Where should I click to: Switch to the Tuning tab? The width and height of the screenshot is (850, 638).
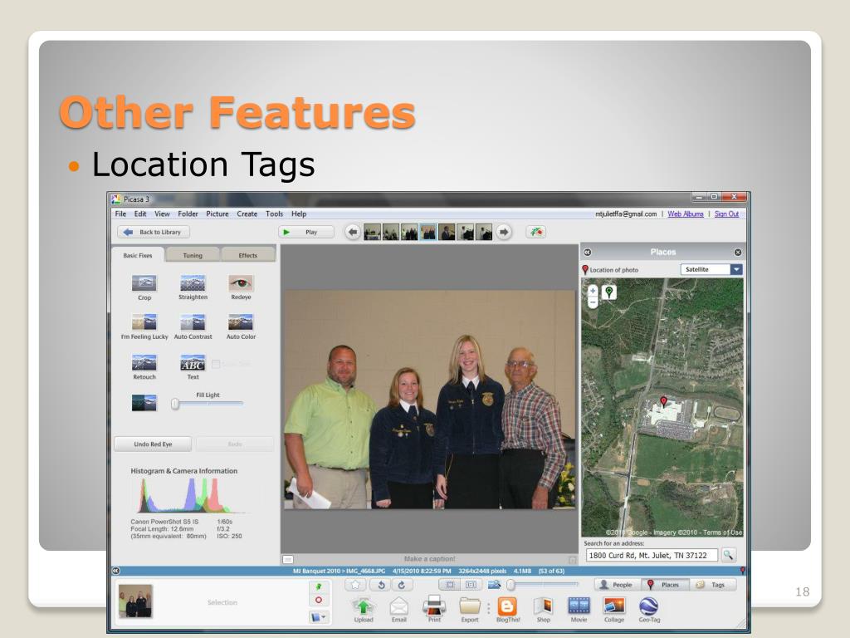(193, 255)
